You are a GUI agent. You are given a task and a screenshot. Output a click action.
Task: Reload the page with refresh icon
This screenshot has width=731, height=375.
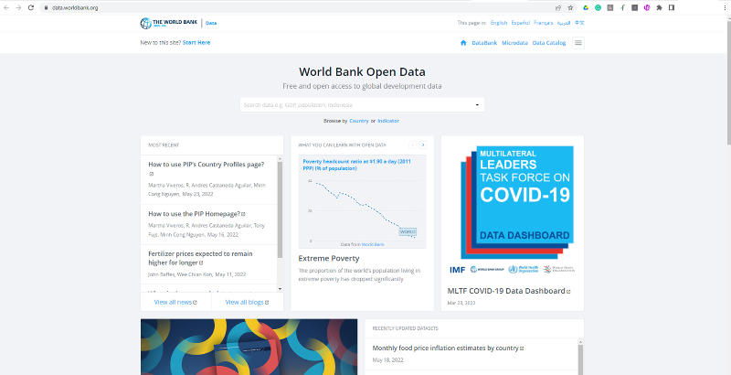tap(31, 7)
